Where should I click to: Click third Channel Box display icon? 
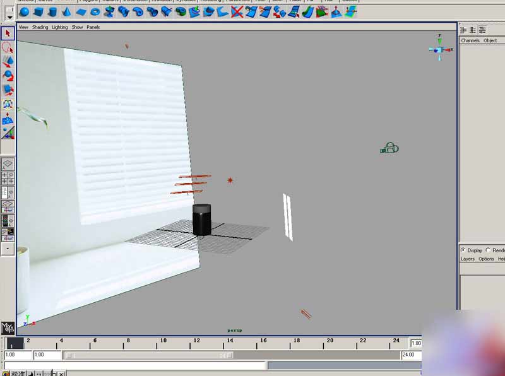pos(482,30)
